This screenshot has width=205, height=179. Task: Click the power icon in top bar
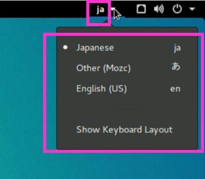pyautogui.click(x=177, y=9)
